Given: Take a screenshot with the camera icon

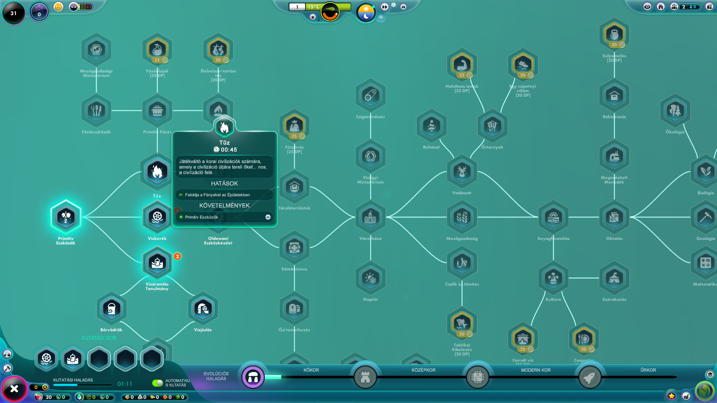Looking at the screenshot, I should 403,7.
